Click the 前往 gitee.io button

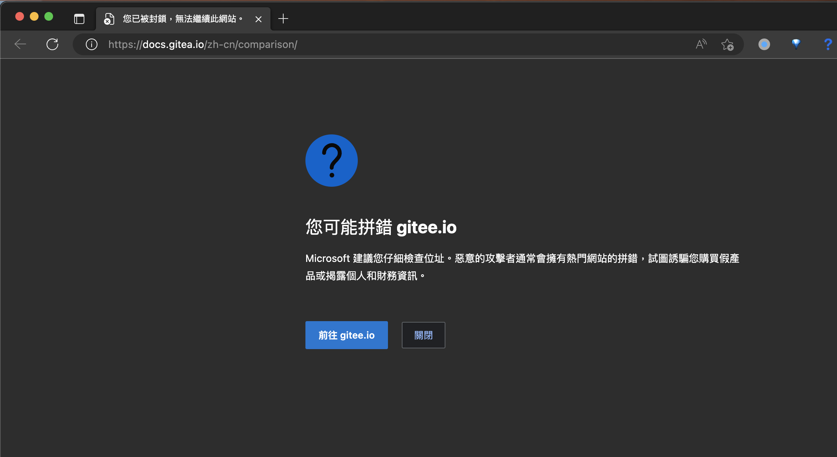346,335
